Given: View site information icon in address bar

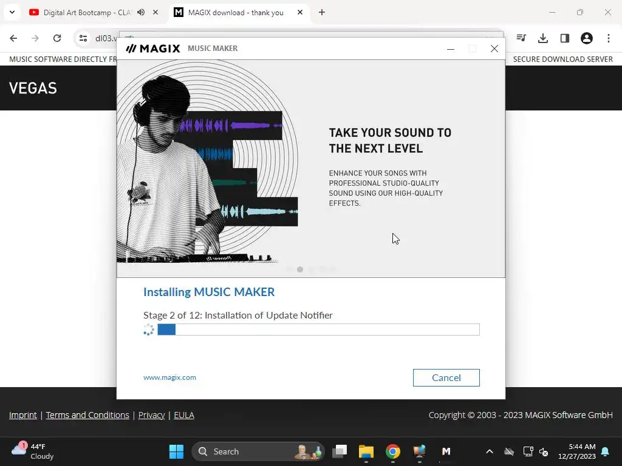Looking at the screenshot, I should point(83,38).
